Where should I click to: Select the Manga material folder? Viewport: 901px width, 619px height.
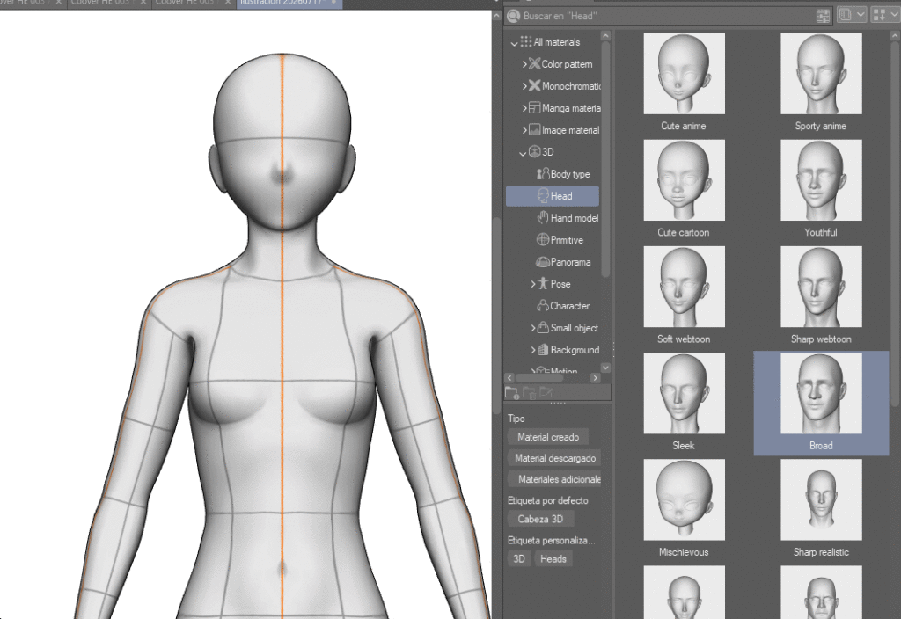coord(564,108)
